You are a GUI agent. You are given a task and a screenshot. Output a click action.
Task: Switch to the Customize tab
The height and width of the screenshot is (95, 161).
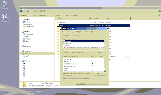click(x=95, y=32)
